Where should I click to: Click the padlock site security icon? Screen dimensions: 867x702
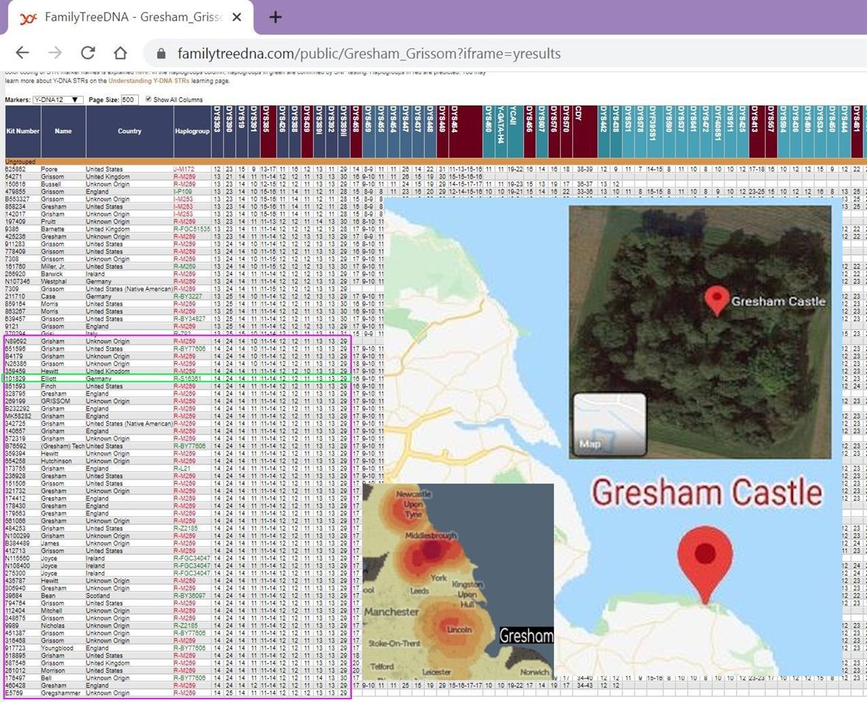(161, 54)
